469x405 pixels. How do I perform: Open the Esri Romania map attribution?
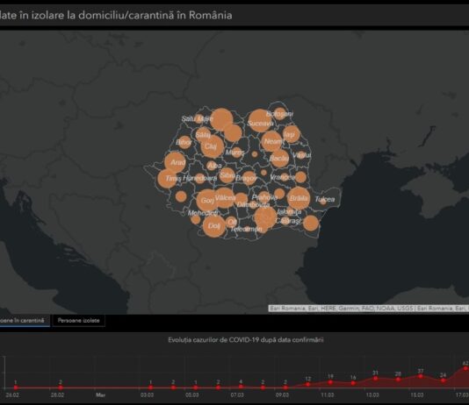coord(369,309)
